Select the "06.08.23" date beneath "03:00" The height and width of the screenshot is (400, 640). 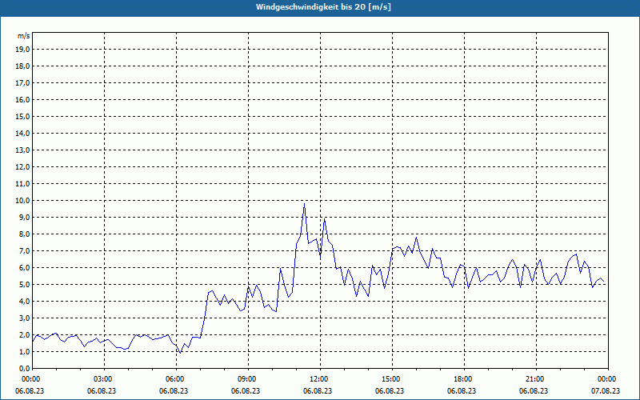(x=102, y=390)
